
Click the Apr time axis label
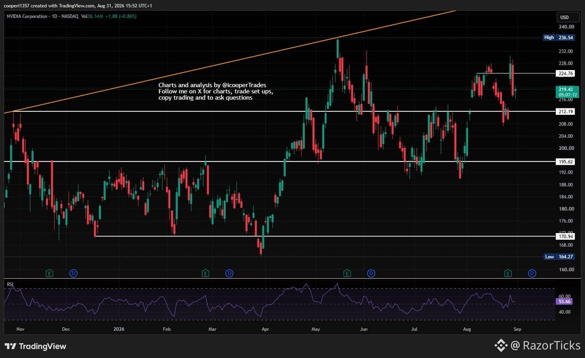(x=265, y=329)
